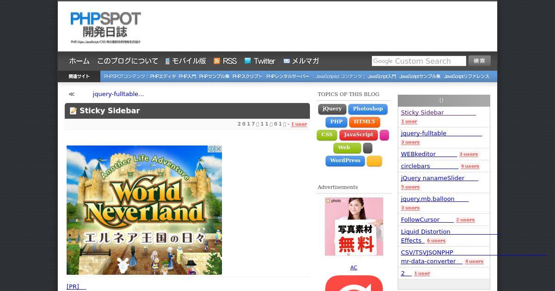The width and height of the screenshot is (555, 291).
Task: Select the red JavaScript topic tag
Action: (x=358, y=135)
